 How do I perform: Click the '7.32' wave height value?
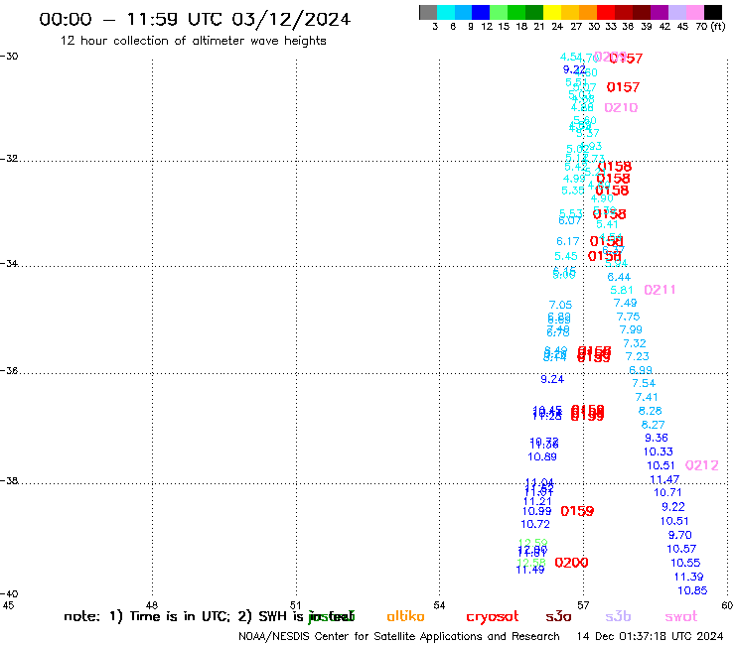click(x=635, y=343)
